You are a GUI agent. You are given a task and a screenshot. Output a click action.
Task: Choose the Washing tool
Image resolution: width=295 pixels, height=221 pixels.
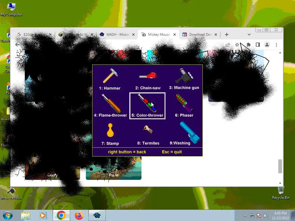tap(185, 134)
